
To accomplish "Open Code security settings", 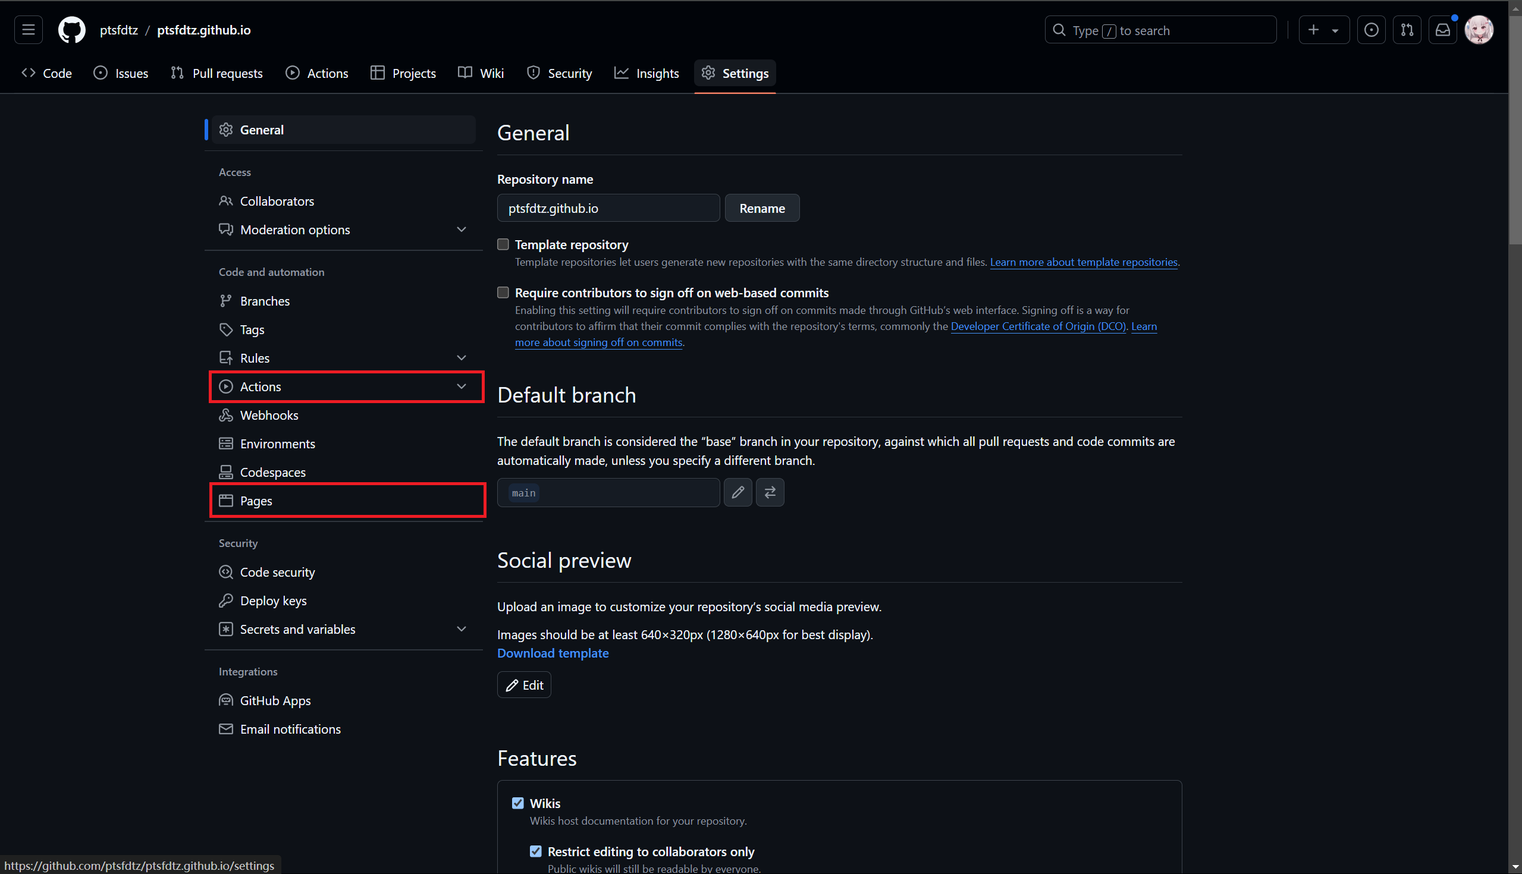I will [x=343, y=572].
